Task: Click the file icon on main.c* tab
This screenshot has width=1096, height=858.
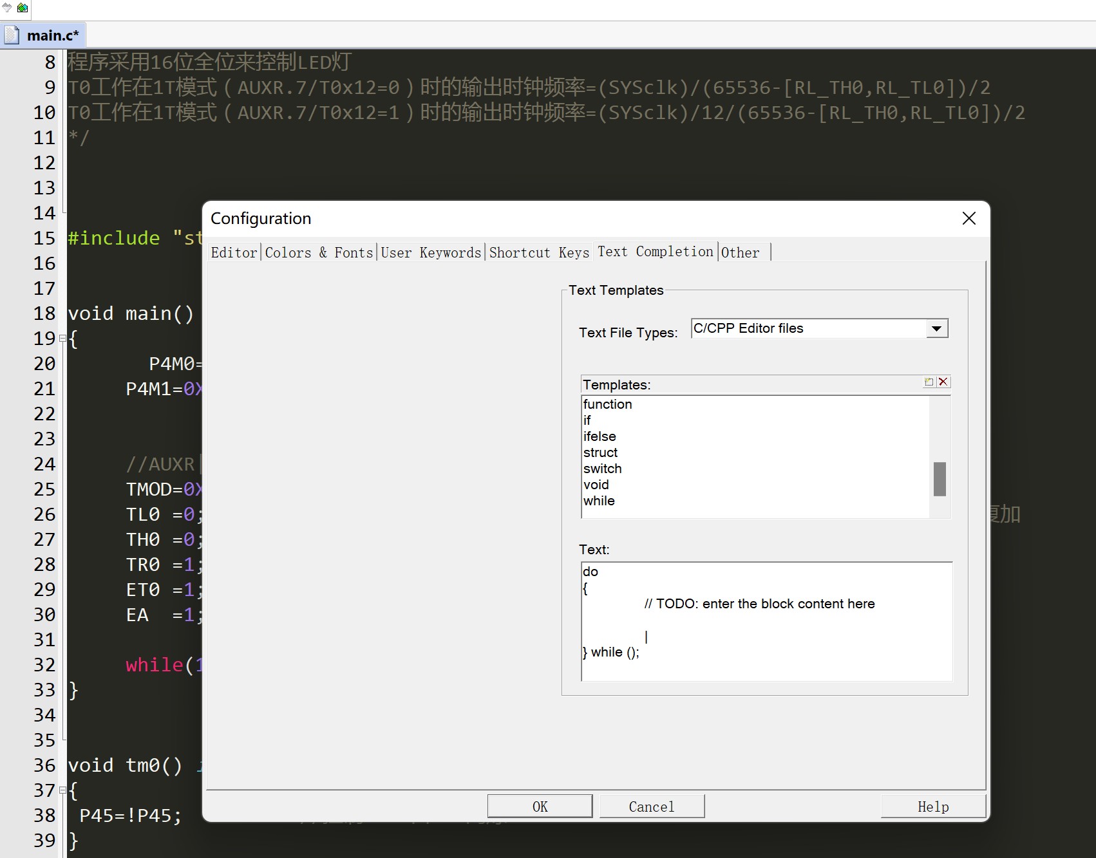Action: 12,35
